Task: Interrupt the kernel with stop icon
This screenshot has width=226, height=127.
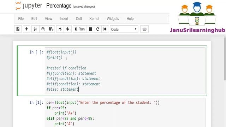Action: pyautogui.click(x=90, y=29)
